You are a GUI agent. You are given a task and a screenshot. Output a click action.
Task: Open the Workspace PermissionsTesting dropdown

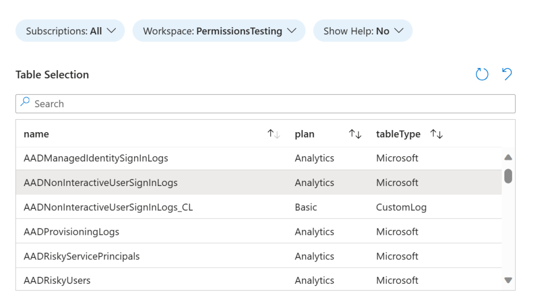[219, 31]
